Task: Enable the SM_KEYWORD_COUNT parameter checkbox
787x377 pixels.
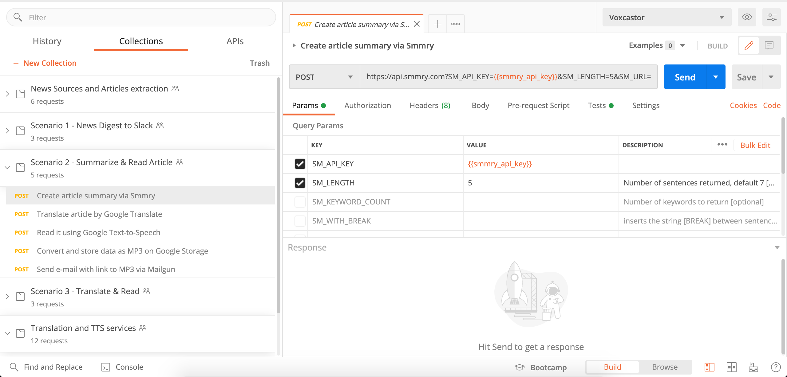Action: [300, 202]
